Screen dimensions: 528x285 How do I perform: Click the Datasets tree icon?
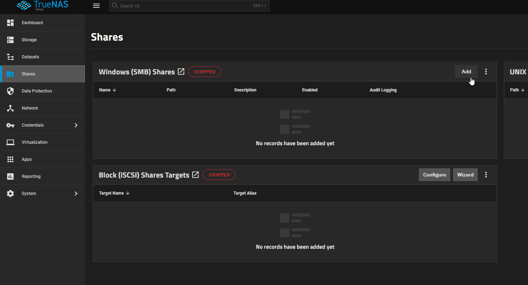point(10,57)
